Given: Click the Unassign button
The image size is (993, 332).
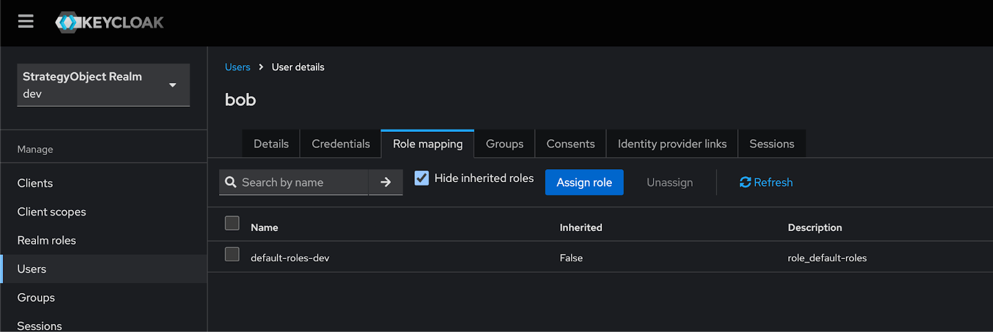Looking at the screenshot, I should (669, 183).
